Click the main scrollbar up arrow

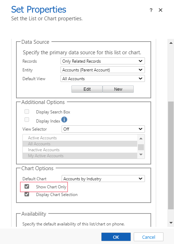click(171, 43)
